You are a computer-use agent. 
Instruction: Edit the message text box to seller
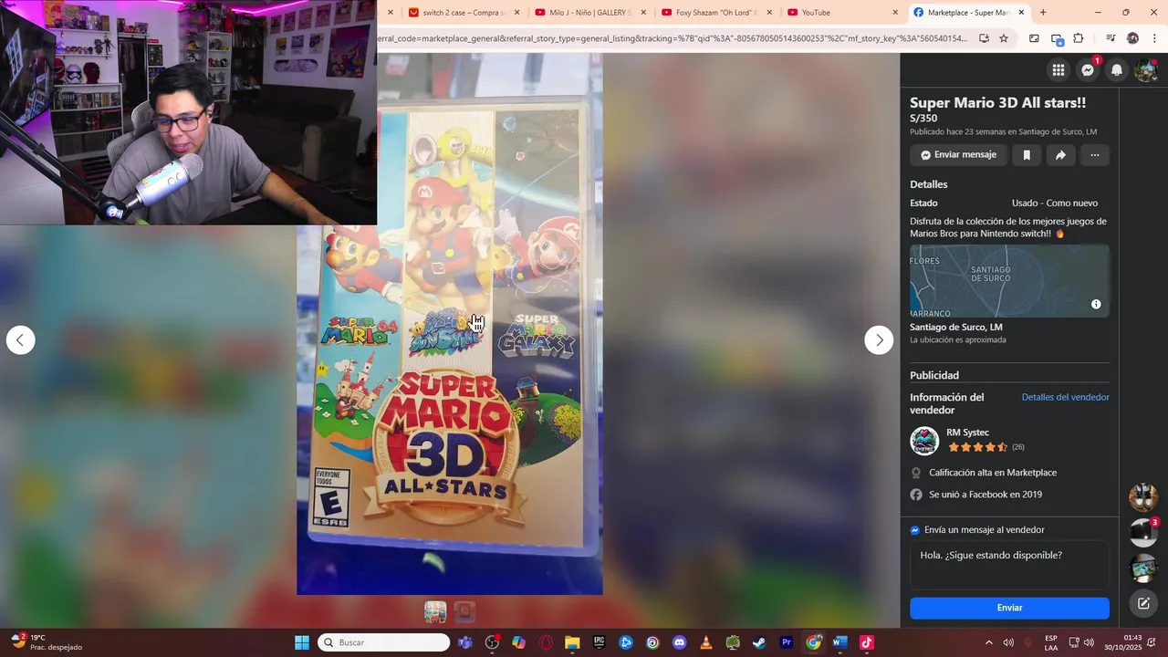coord(1009,565)
